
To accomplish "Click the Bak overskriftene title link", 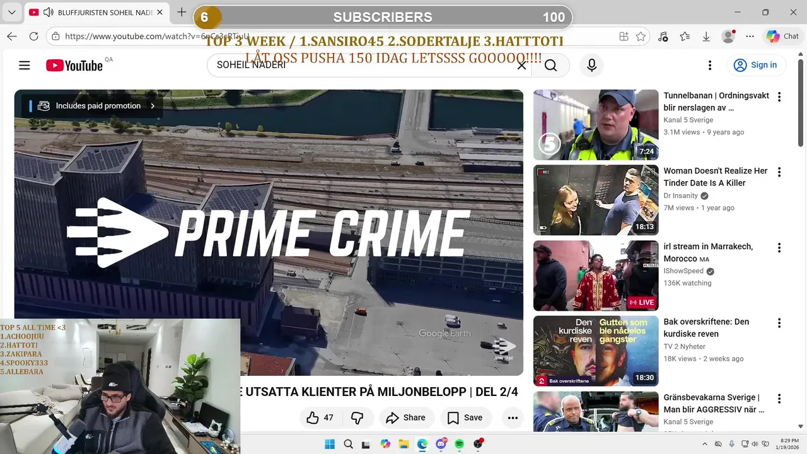I will (706, 328).
